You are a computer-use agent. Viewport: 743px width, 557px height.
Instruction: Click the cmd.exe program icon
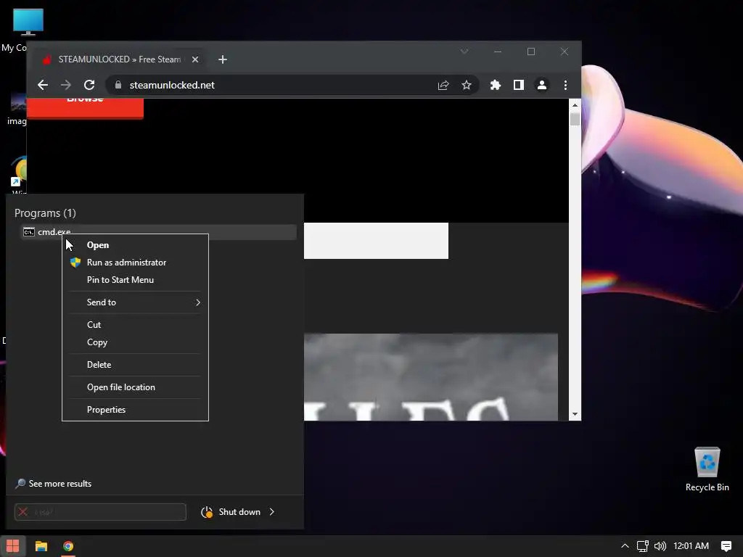point(29,231)
